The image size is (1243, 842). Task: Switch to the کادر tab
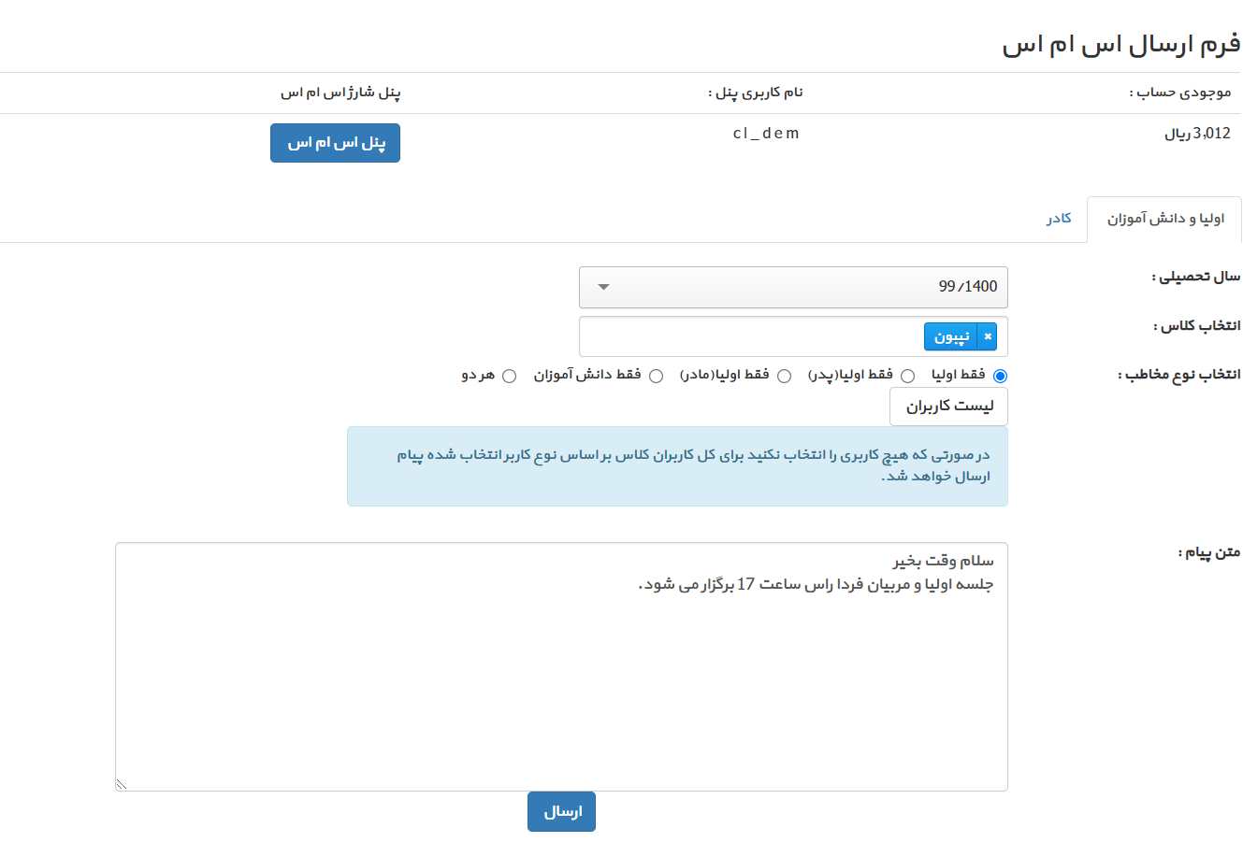pos(1058,219)
